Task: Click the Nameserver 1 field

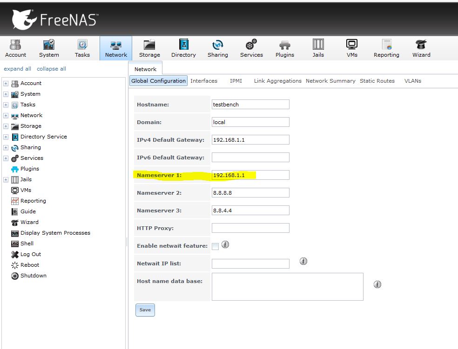Action: 250,175
